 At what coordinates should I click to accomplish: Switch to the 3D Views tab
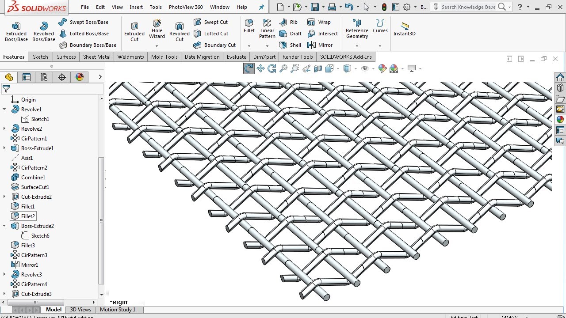(x=80, y=310)
